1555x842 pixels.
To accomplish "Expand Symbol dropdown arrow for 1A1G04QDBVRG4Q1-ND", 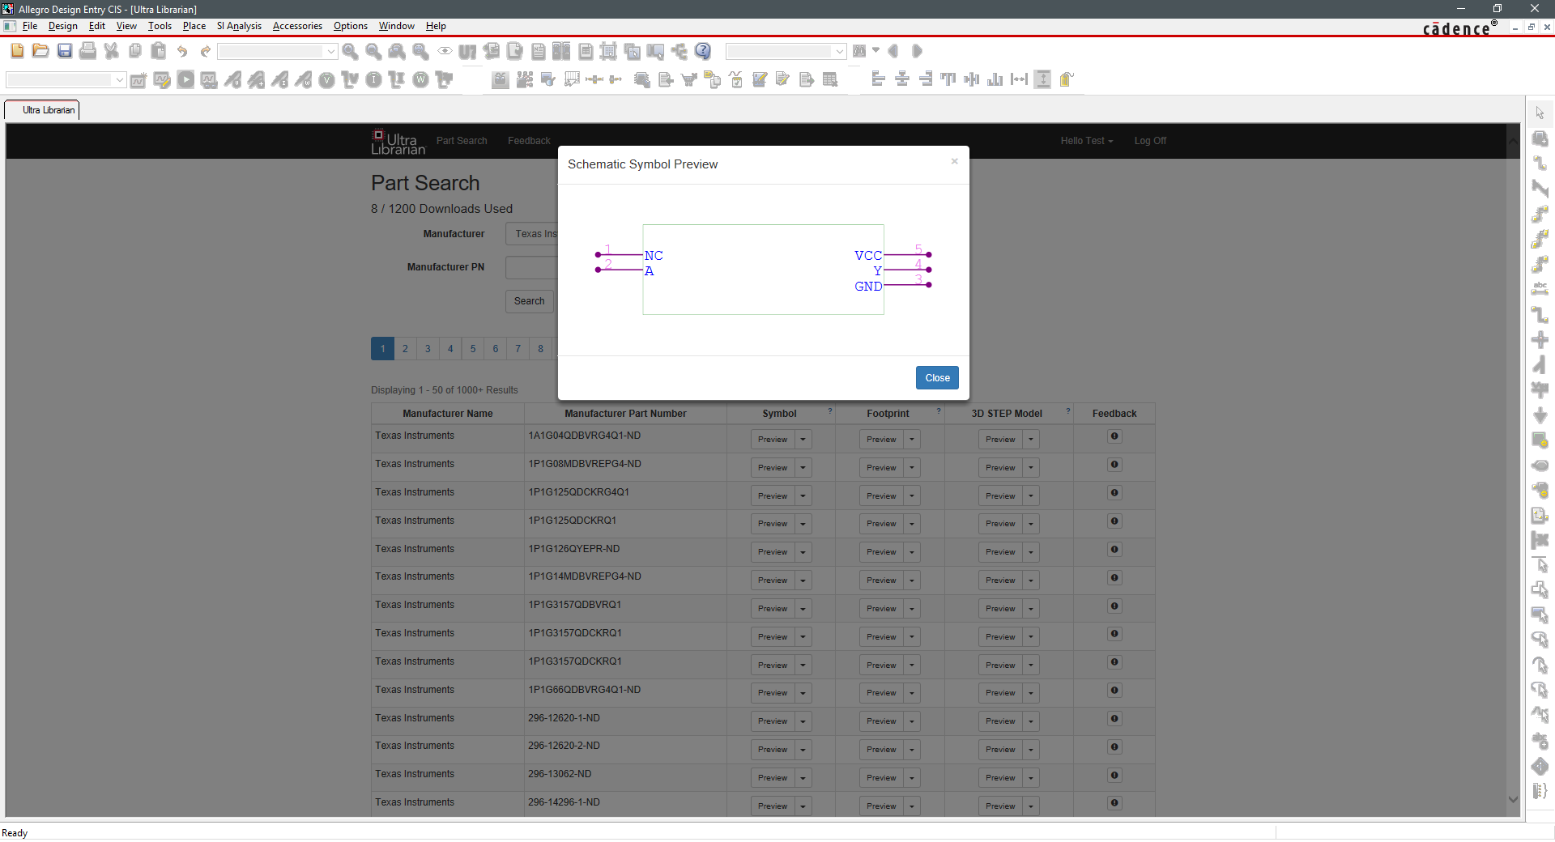I will pos(803,440).
